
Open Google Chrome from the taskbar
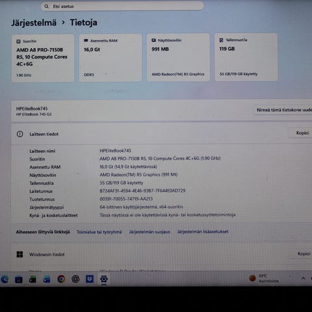coord(61,279)
